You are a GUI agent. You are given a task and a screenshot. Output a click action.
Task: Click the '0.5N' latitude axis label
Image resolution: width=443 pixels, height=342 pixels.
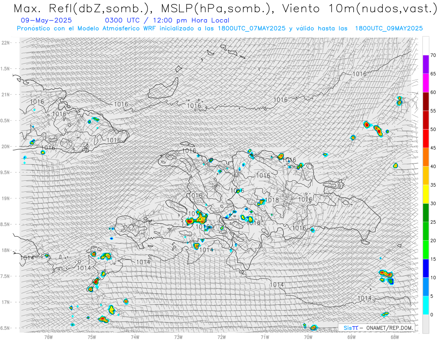(x=6, y=121)
